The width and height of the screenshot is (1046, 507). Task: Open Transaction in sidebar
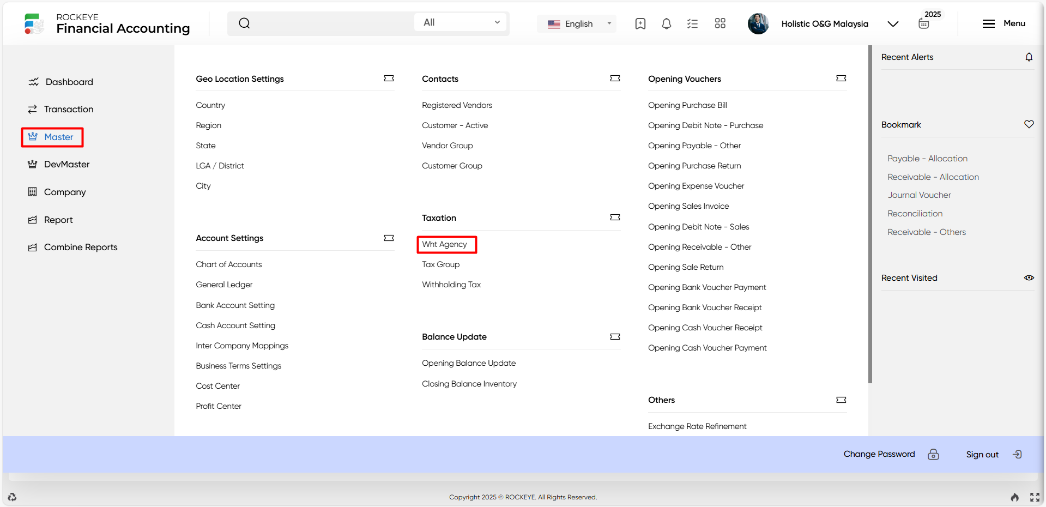pos(61,109)
